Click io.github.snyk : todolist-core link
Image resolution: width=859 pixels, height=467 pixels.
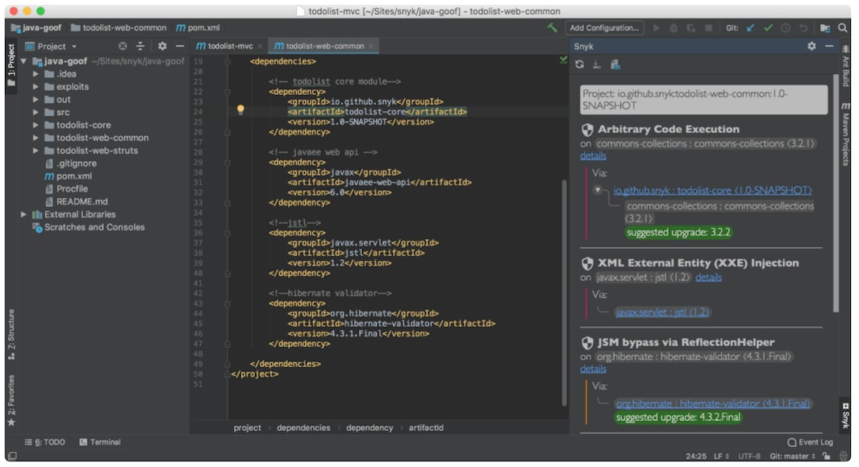click(x=712, y=190)
